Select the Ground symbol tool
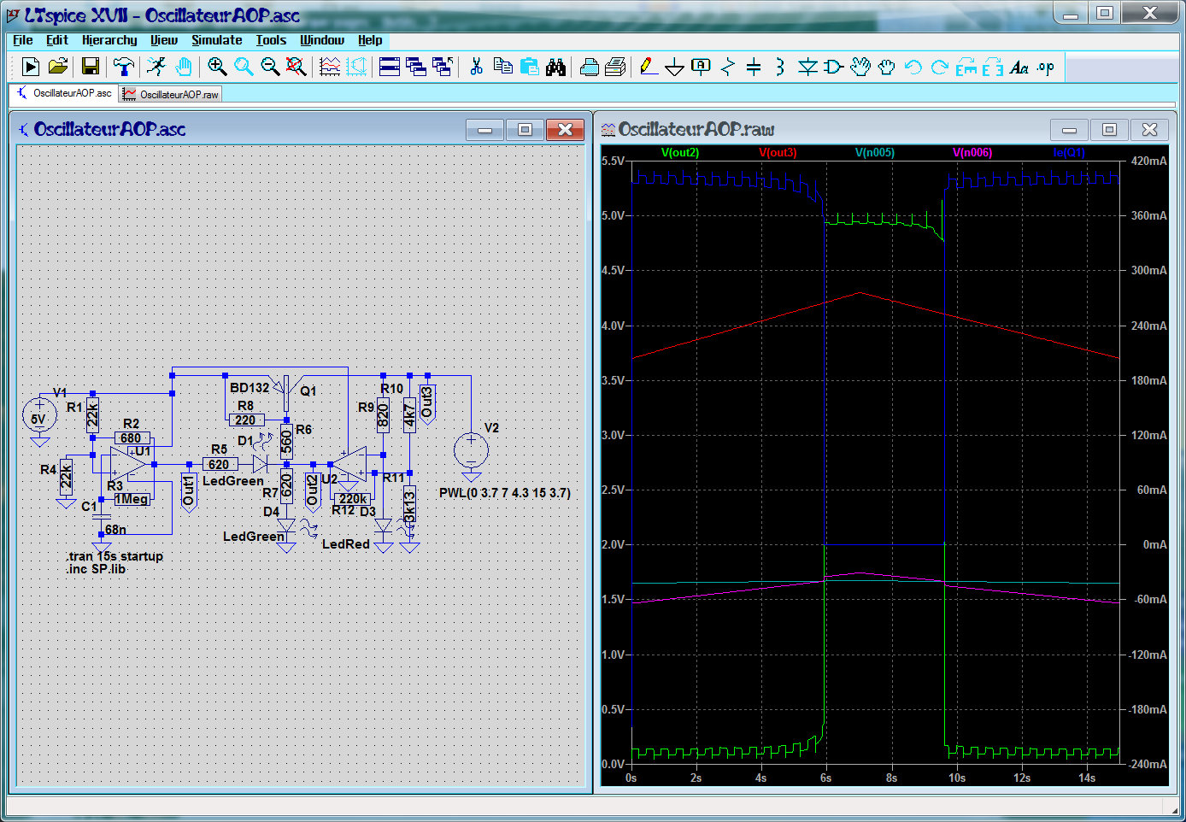This screenshot has width=1186, height=822. 675,67
